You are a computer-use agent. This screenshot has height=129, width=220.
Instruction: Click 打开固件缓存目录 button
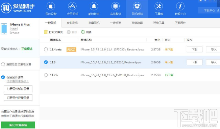point(18,89)
